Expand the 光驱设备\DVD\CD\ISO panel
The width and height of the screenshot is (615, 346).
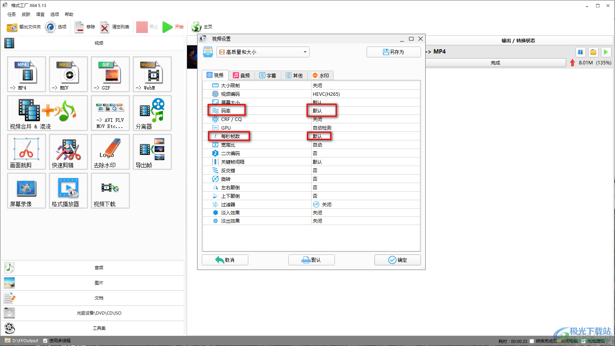click(x=93, y=313)
